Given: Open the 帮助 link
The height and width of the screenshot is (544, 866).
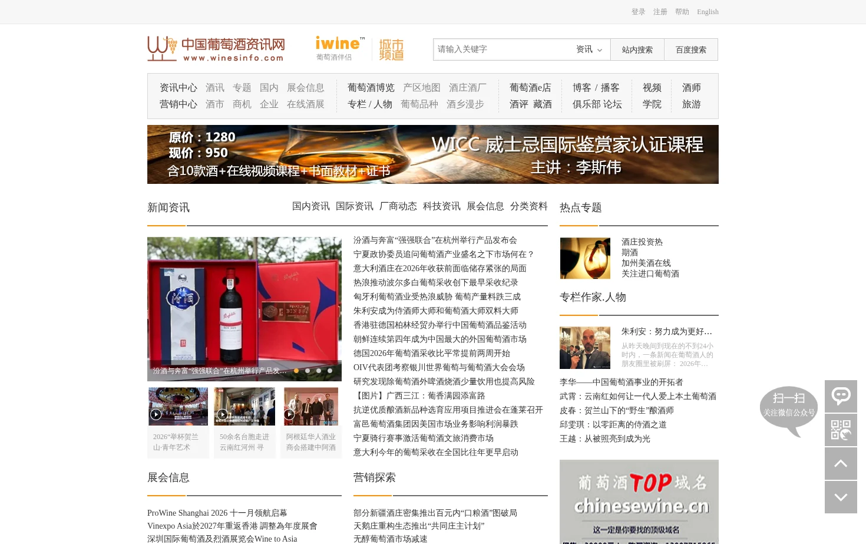Looking at the screenshot, I should (682, 12).
